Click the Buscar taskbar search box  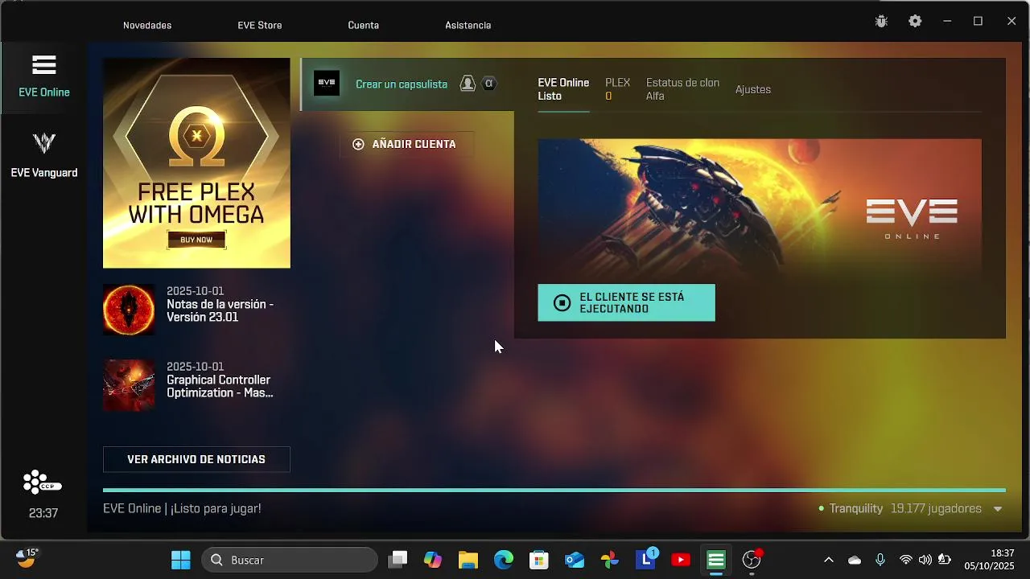(x=290, y=560)
